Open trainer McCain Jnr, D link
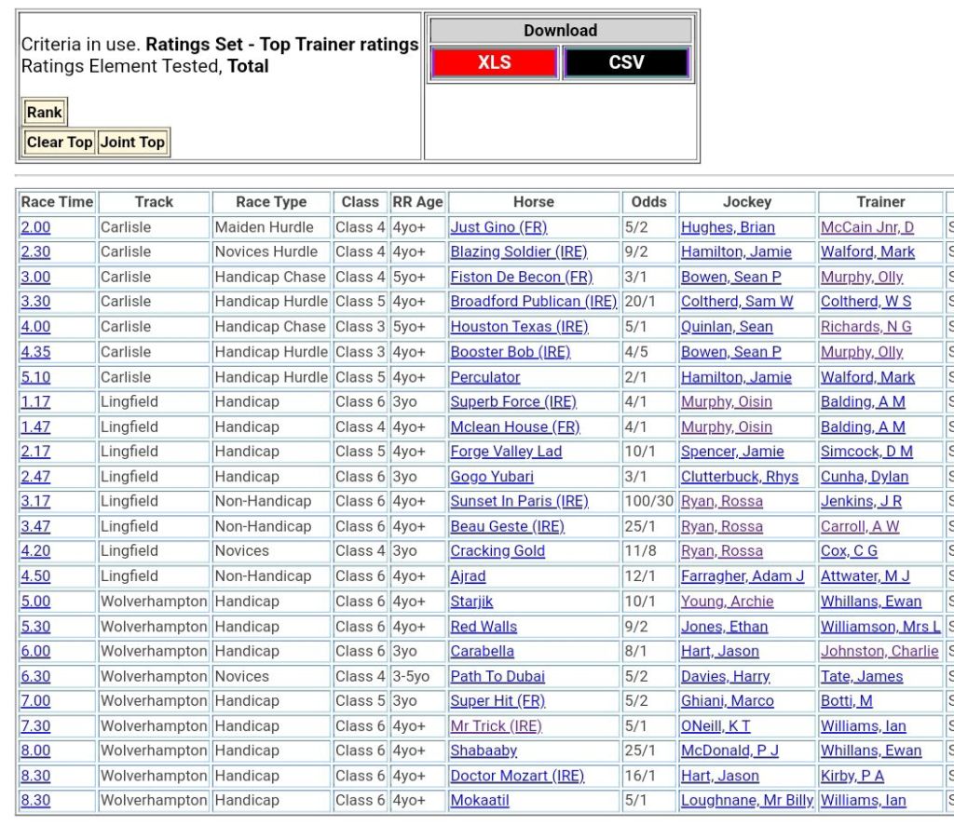954x826 pixels. pos(867,227)
